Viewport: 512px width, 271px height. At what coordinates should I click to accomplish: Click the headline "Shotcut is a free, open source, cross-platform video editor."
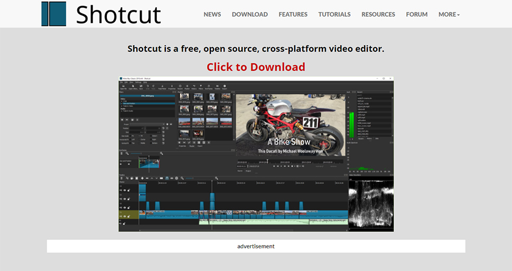[x=256, y=49]
